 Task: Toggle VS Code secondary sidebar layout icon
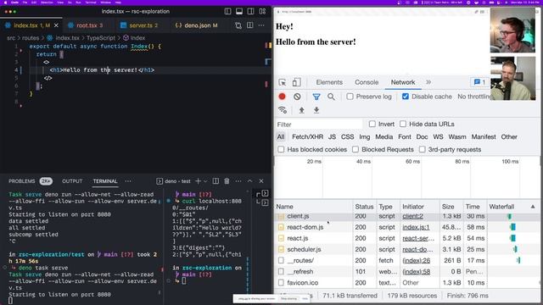coord(251,11)
